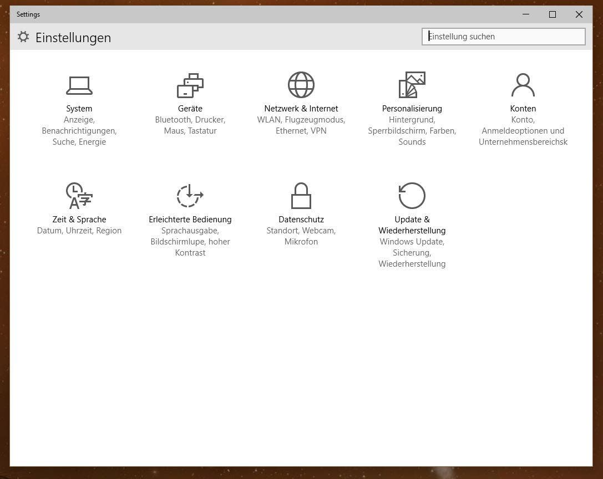Viewport: 603px width, 479px height.
Task: Click into the Einstellung suchen search field
Action: click(503, 37)
